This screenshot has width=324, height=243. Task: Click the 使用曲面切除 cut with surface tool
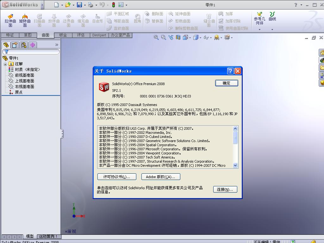[233, 28]
